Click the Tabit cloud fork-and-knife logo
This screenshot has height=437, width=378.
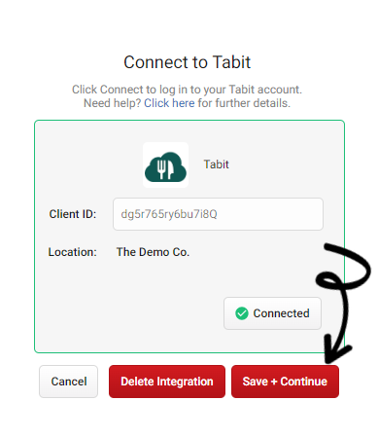click(165, 165)
